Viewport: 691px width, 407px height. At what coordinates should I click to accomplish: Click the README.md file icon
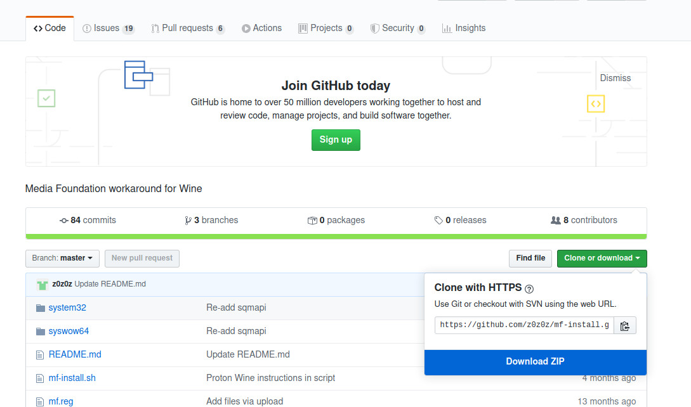40,355
